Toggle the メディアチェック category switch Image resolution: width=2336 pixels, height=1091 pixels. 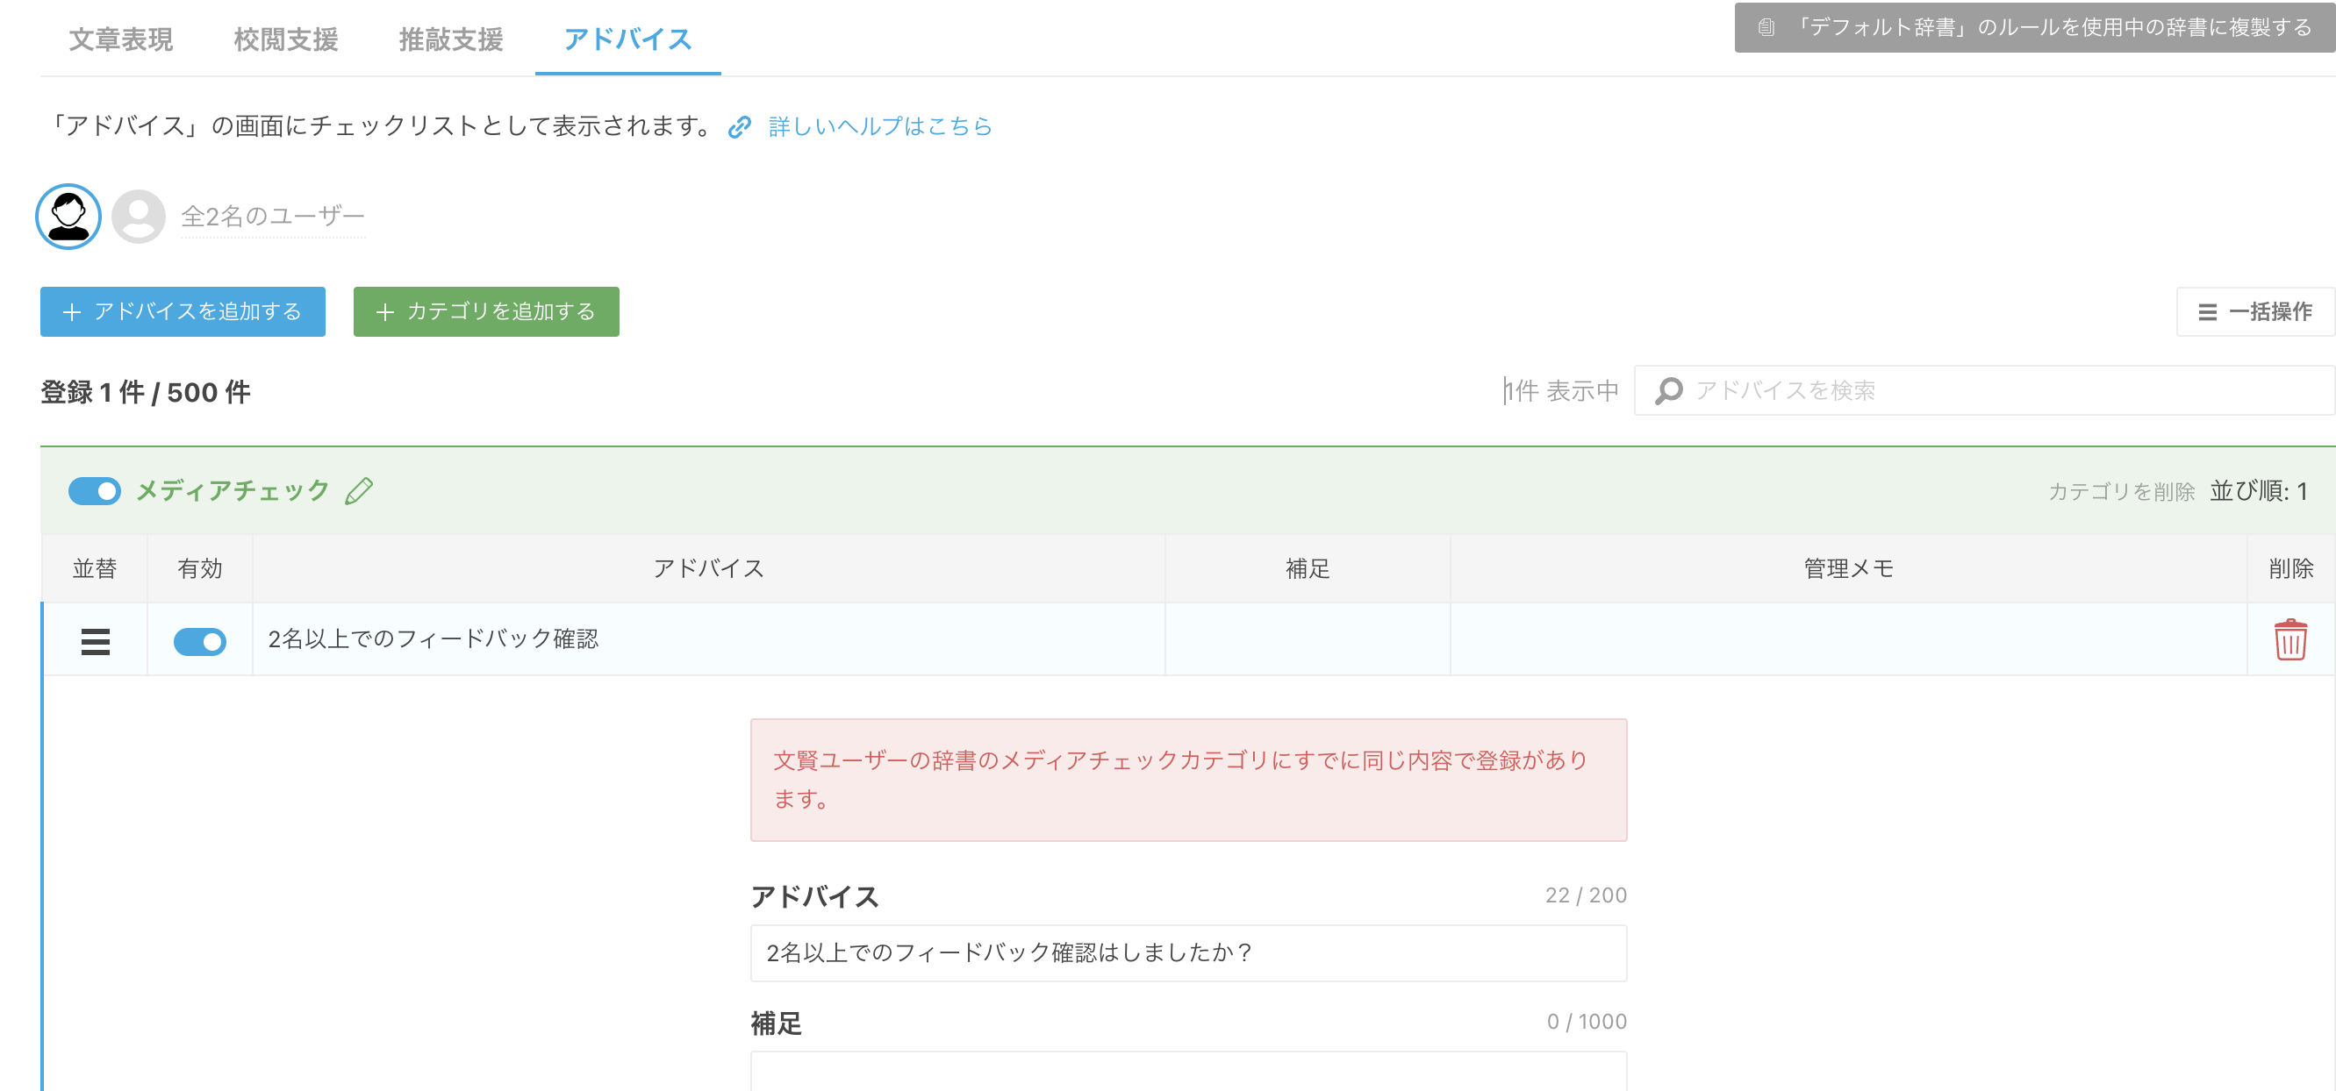tap(94, 491)
